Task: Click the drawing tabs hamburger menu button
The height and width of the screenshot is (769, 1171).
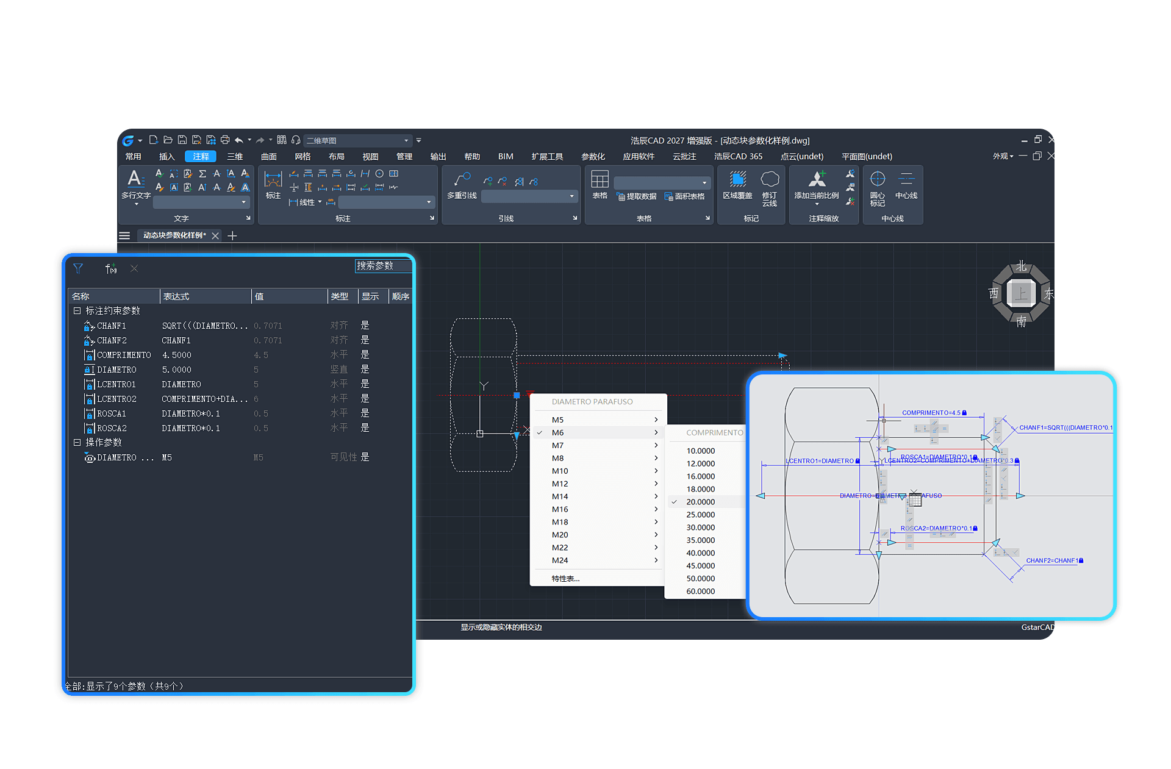Action: click(124, 235)
